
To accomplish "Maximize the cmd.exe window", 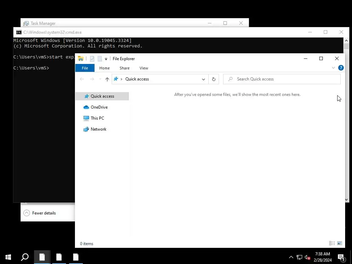I will click(326, 32).
